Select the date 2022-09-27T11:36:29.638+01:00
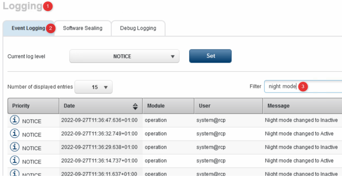 pos(99,147)
